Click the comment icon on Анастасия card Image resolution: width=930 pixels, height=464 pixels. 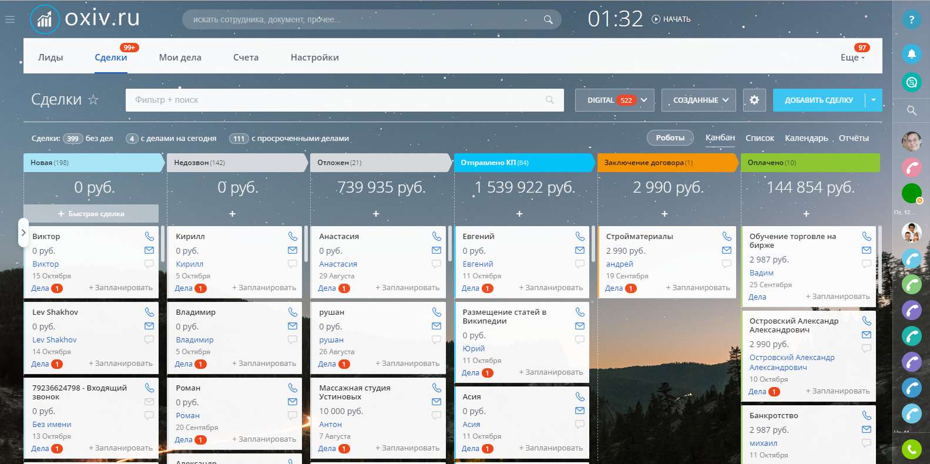click(436, 264)
